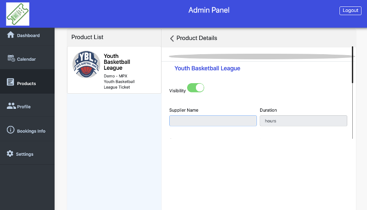Click the Profile people icon

[11, 106]
